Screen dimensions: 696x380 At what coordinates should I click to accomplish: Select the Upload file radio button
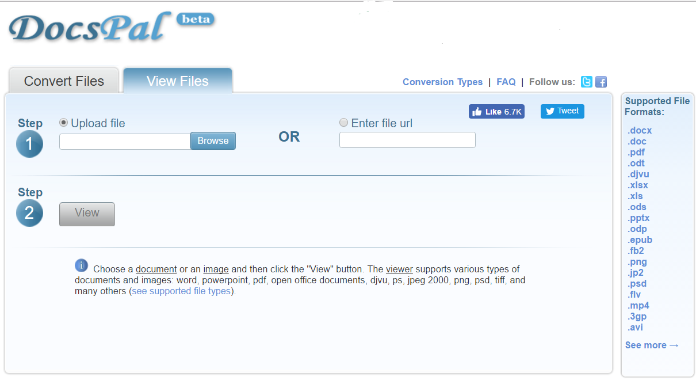click(x=64, y=123)
